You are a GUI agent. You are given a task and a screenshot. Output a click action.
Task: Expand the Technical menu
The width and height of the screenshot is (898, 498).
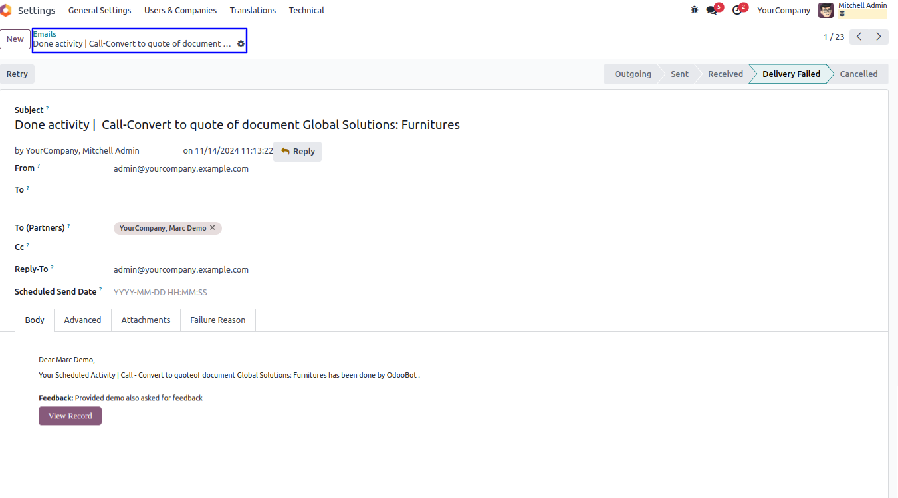coord(306,11)
